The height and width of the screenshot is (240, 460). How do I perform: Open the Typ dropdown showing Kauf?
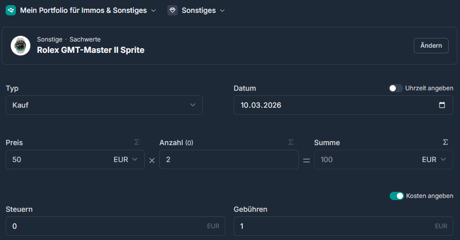pyautogui.click(x=104, y=105)
